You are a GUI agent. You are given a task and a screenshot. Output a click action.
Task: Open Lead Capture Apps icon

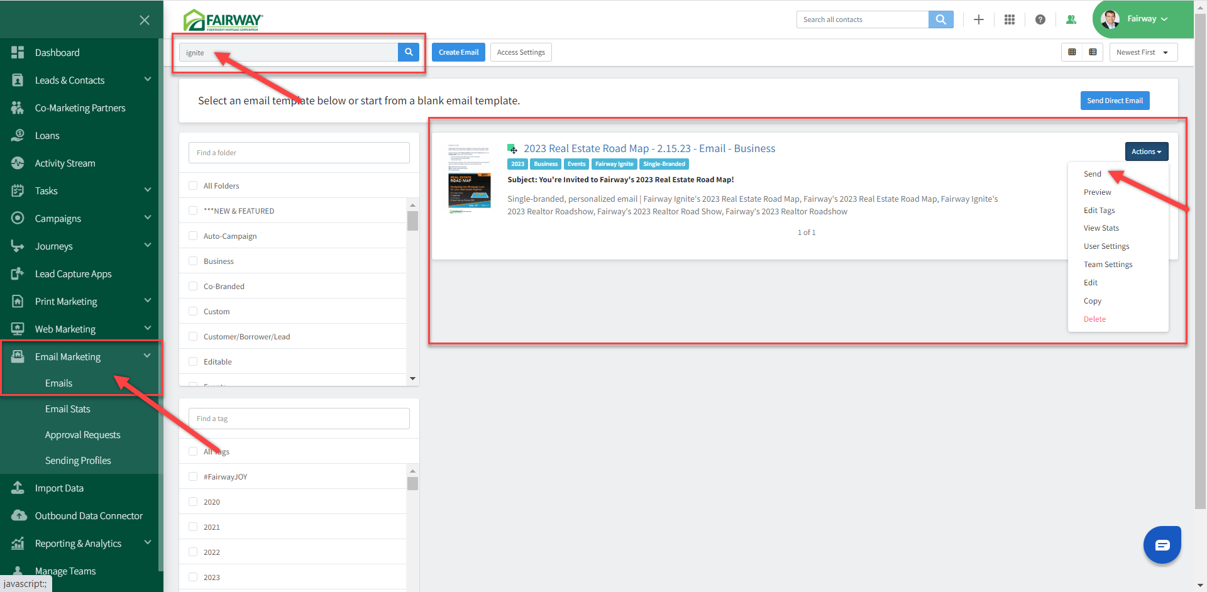click(x=18, y=274)
